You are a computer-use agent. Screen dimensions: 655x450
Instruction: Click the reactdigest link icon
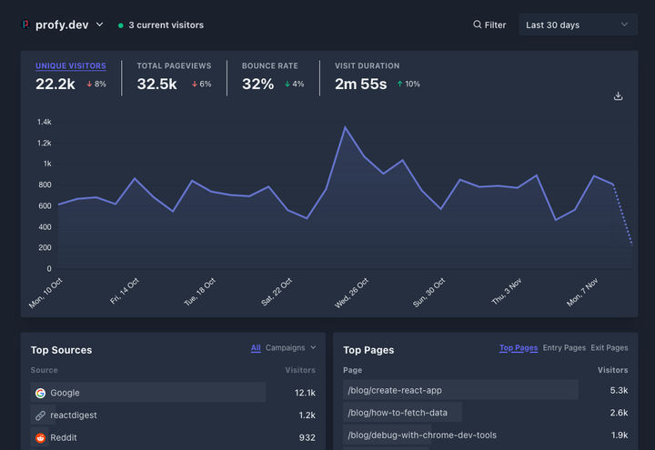[40, 415]
